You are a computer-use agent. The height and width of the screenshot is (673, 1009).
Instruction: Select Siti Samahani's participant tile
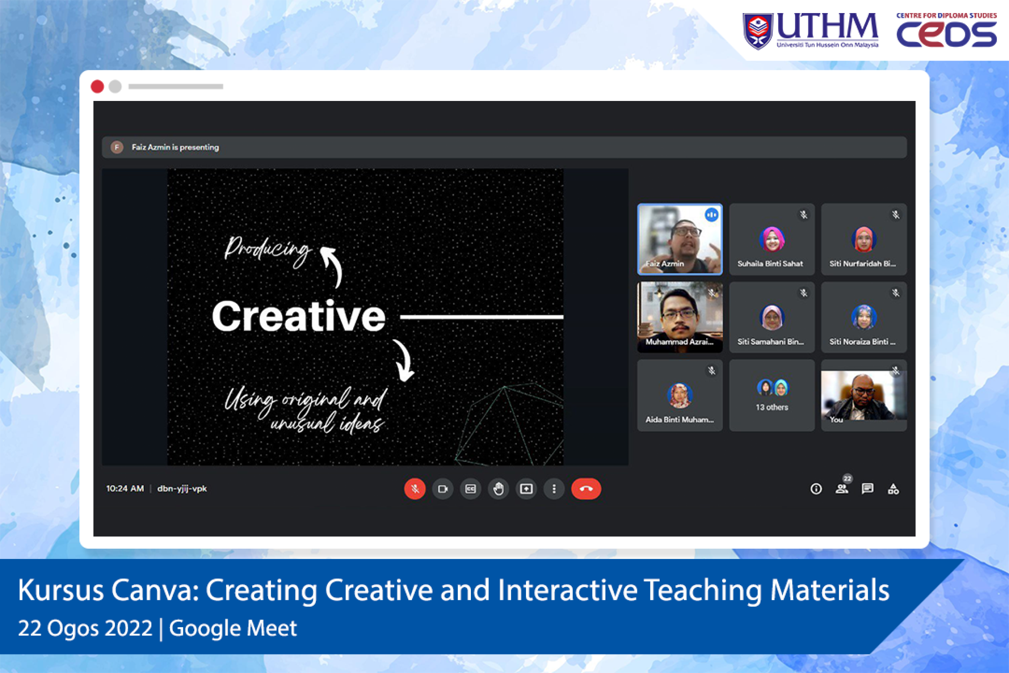point(772,317)
